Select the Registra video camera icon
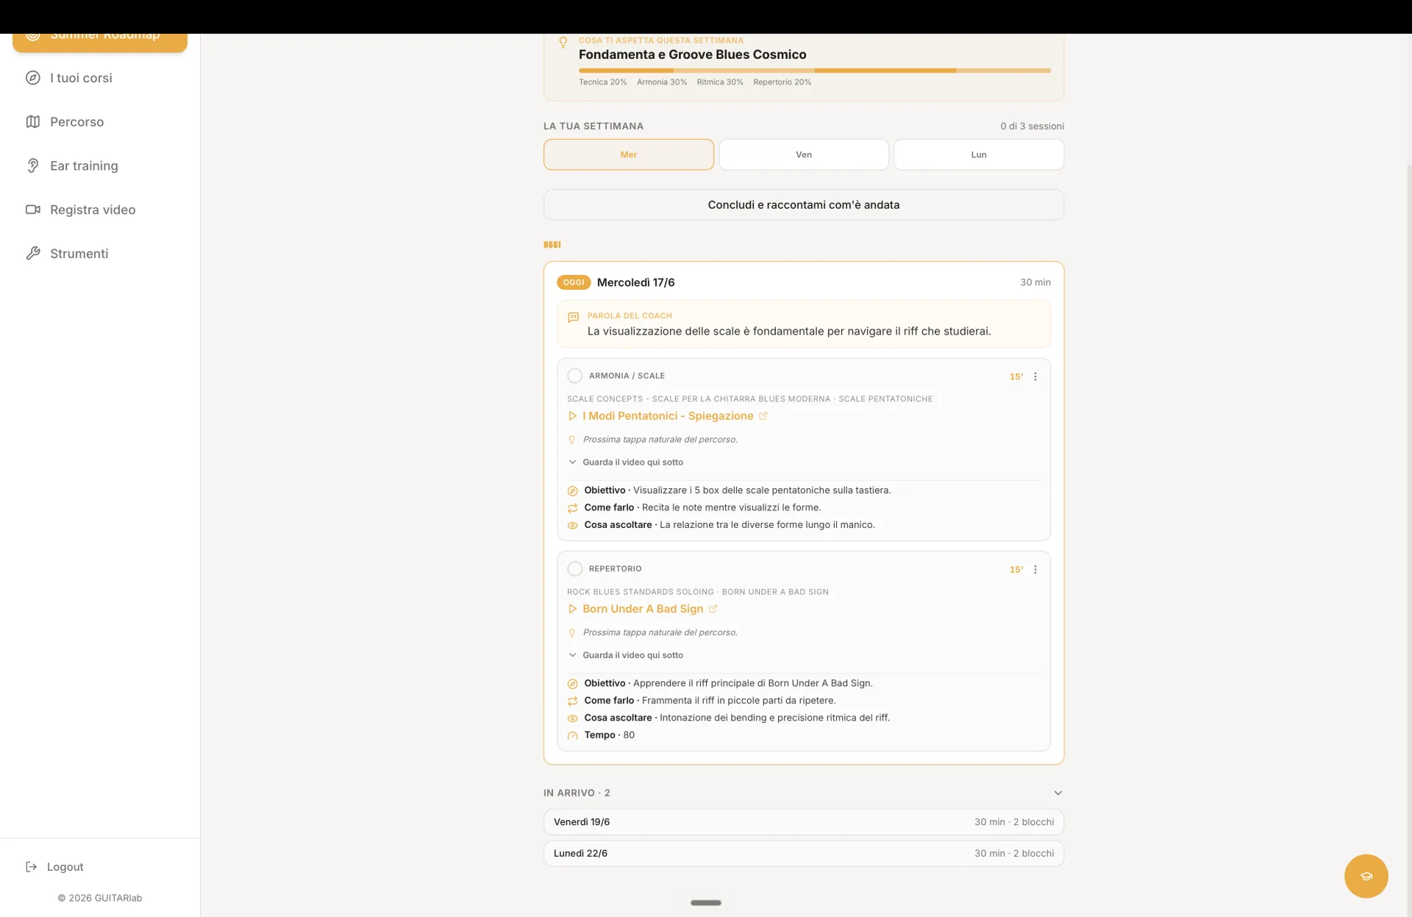This screenshot has height=917, width=1412. click(32, 210)
